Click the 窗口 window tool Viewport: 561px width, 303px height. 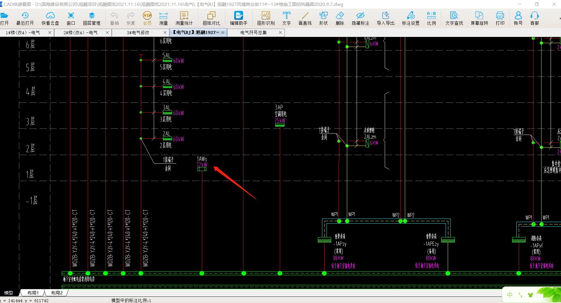pyautogui.click(x=71, y=19)
